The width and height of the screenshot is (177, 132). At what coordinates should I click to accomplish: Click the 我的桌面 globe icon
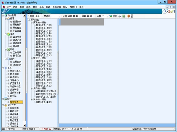click(x=6, y=15)
